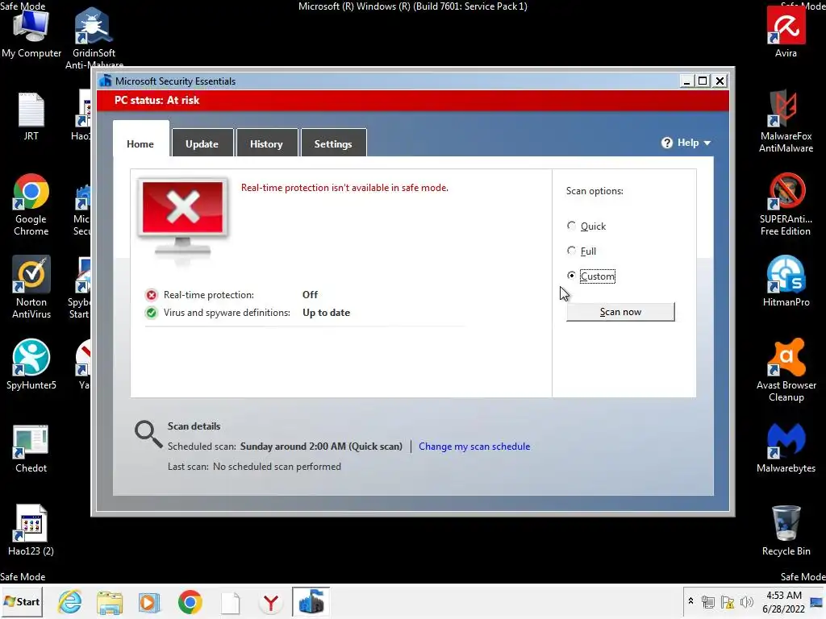Launch Avast Browser Cleanup shortcut
The width and height of the screenshot is (826, 619).
(786, 370)
